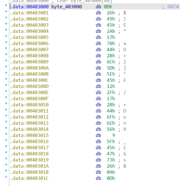The image size is (180, 186).
Task: Click the 6Eh byte value
Action: (111, 123)
